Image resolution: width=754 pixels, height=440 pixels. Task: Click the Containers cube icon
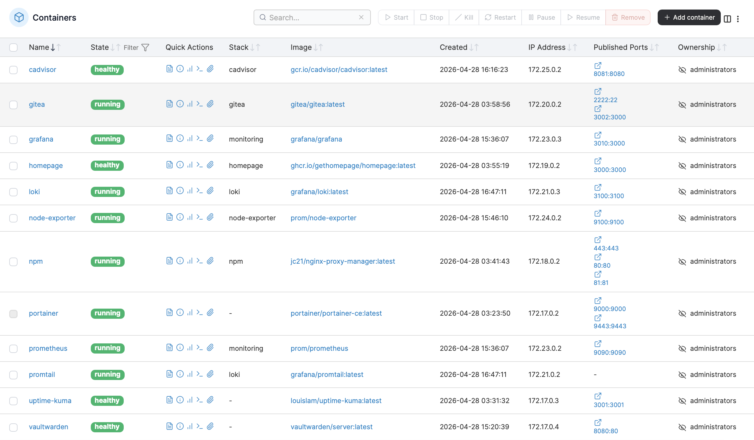tap(19, 17)
